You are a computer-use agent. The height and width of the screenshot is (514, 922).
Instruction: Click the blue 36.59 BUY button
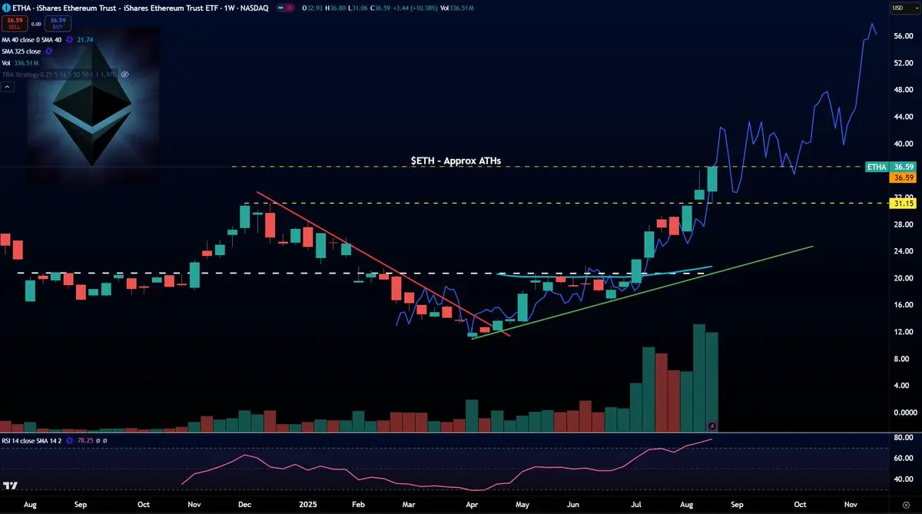[x=58, y=23]
